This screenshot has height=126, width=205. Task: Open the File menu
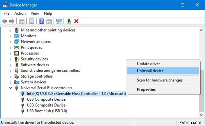[x=6, y=13]
